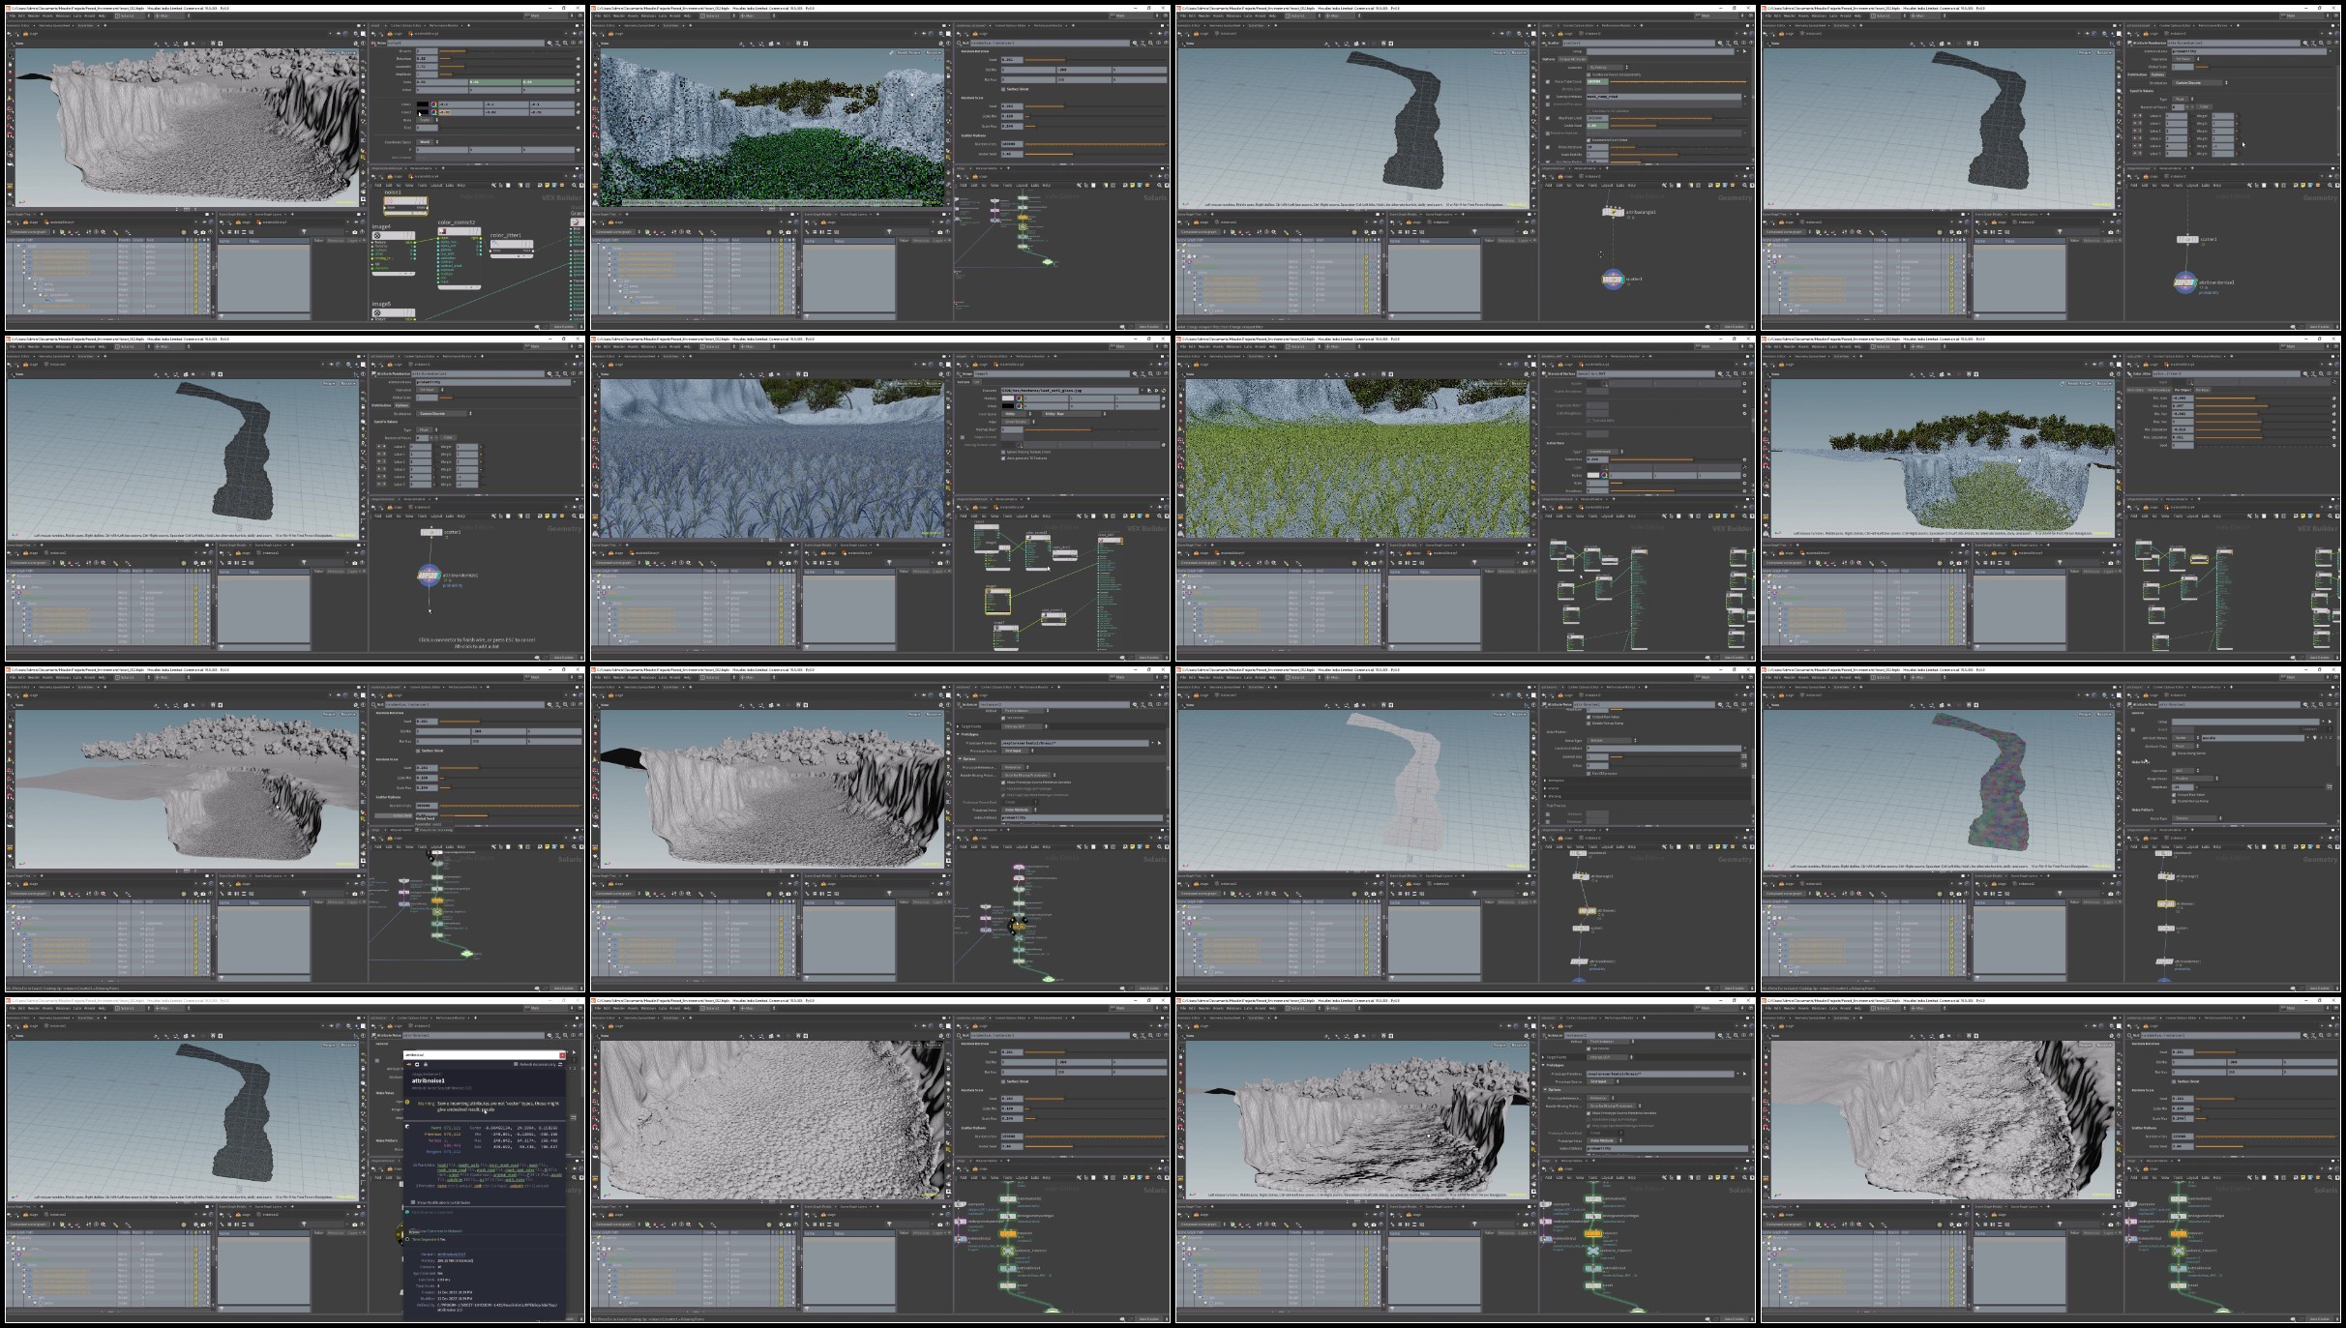
Task: Toggle Refresh Automatically in attribnoise1 info popup
Action: (x=516, y=1064)
